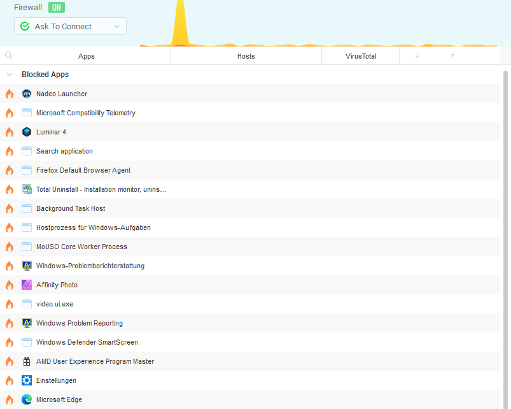
Task: Click flame icon for MoUSO Core Worker Process
Action: point(10,247)
